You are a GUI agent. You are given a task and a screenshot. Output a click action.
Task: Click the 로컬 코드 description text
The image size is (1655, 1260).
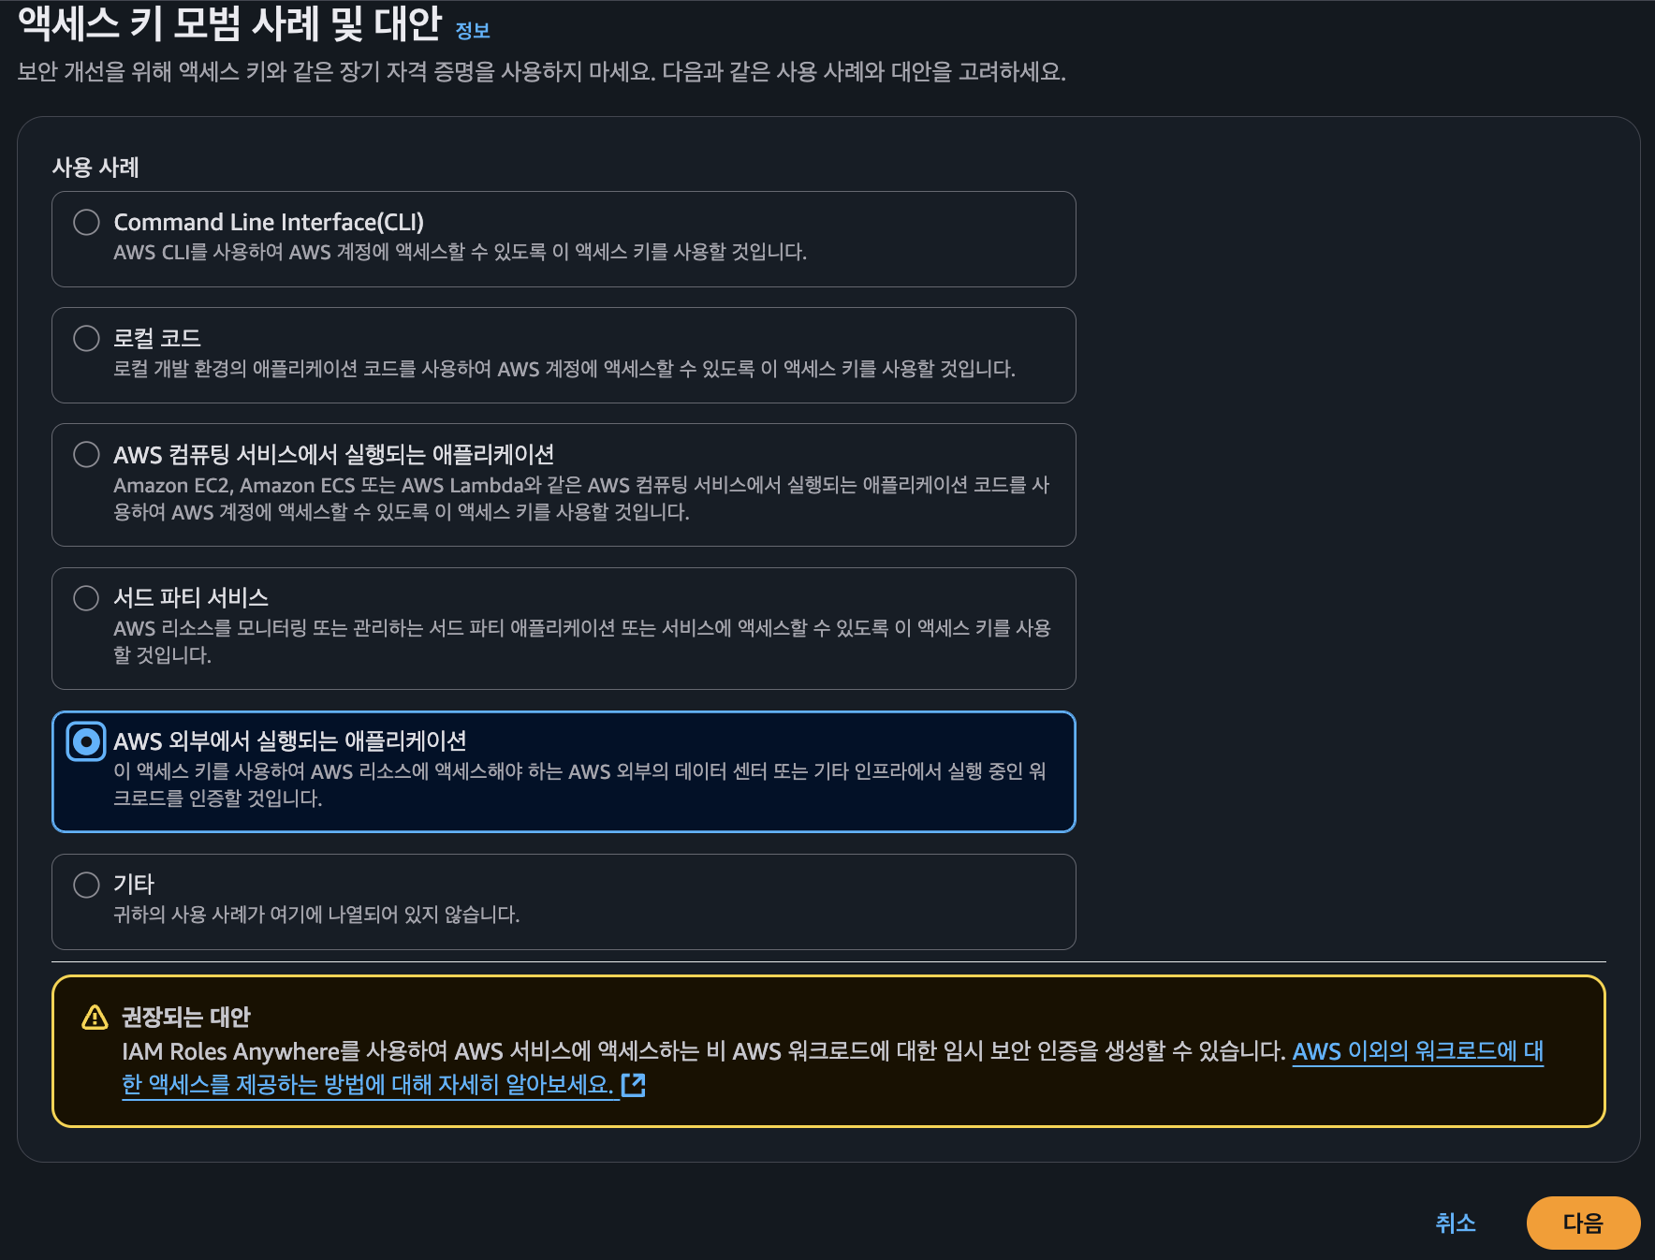pyautogui.click(x=564, y=369)
